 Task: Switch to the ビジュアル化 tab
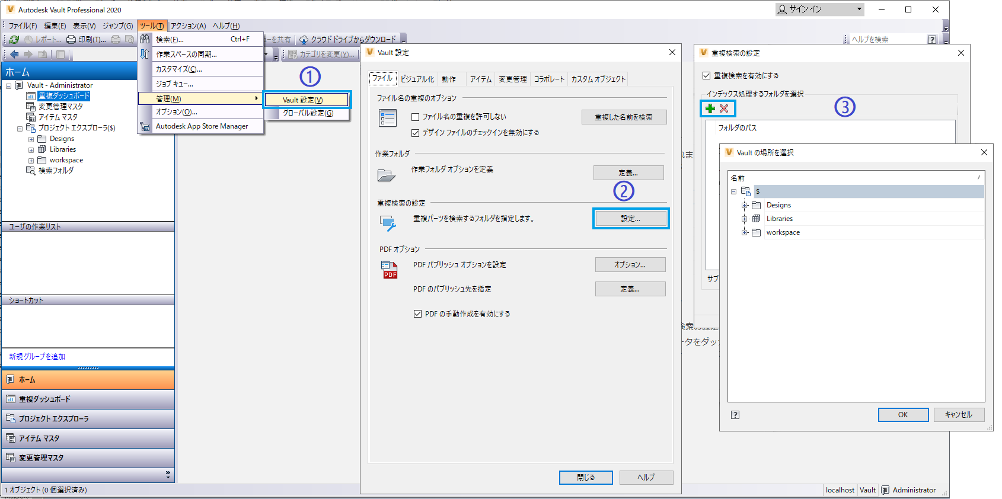tap(417, 79)
